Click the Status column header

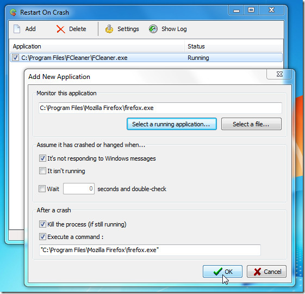pyautogui.click(x=233, y=46)
